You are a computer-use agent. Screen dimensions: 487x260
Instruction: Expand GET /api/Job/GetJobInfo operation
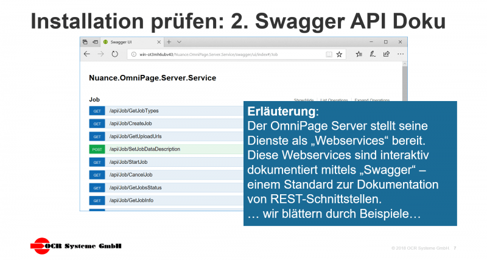point(166,200)
